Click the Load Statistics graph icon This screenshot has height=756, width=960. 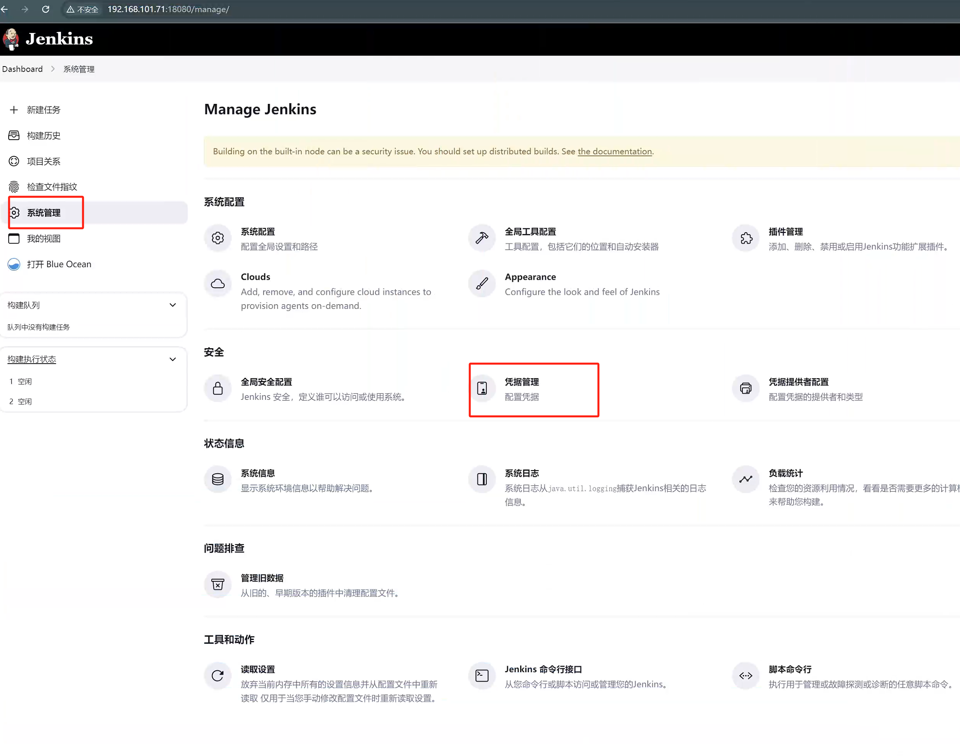[x=746, y=479]
